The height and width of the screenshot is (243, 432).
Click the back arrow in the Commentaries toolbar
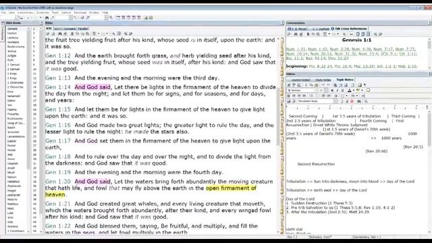coord(375,34)
